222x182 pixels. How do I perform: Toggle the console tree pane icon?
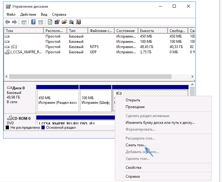tap(24, 22)
